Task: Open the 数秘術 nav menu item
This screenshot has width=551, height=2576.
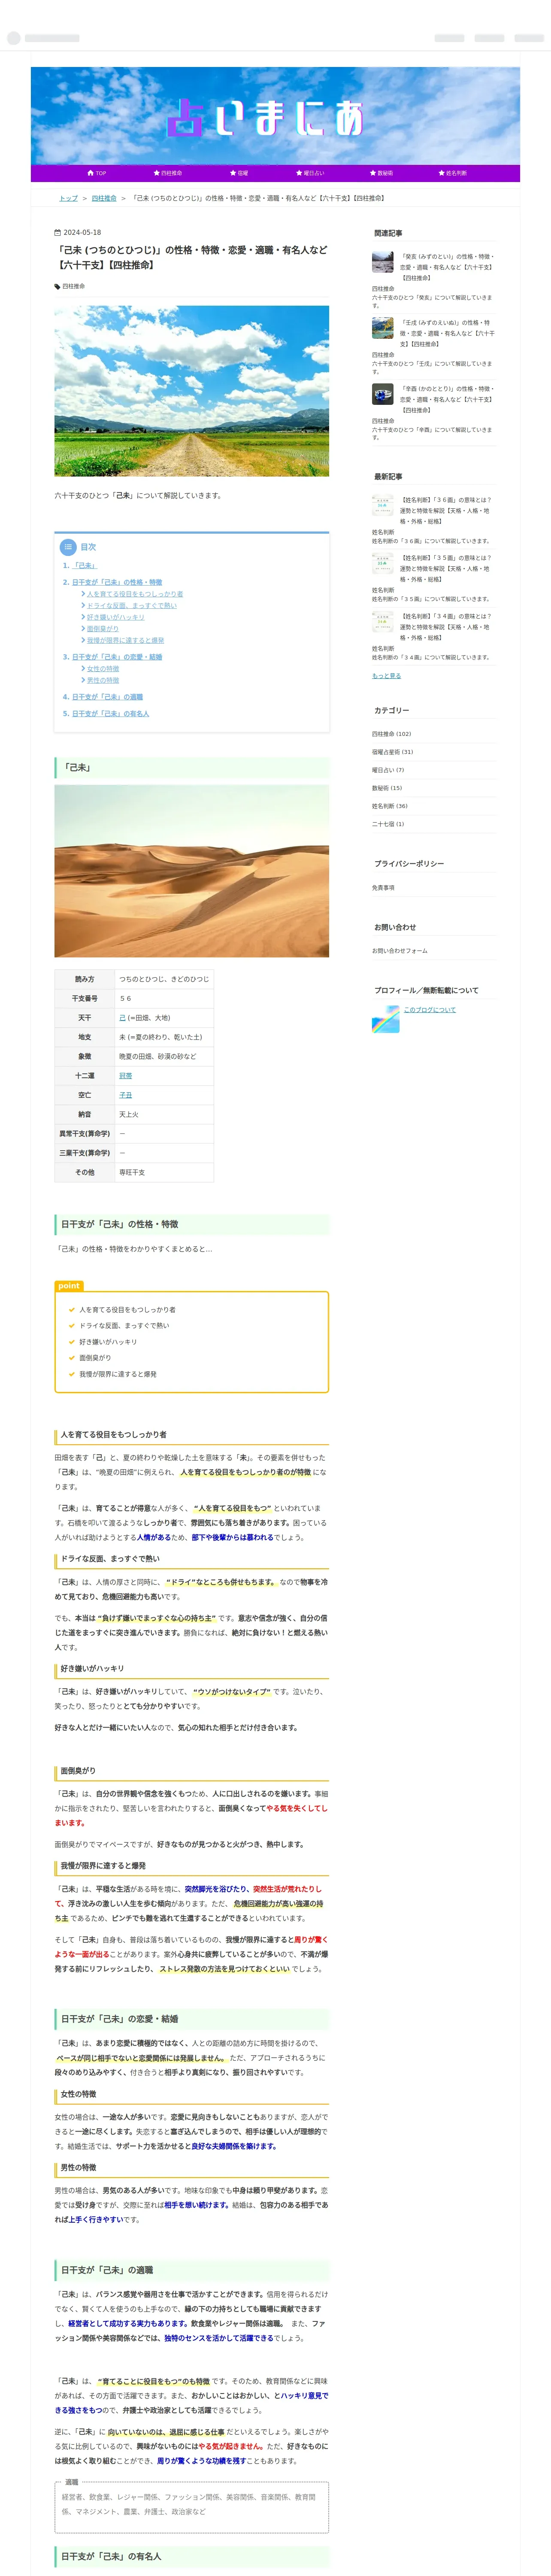Action: click(381, 173)
